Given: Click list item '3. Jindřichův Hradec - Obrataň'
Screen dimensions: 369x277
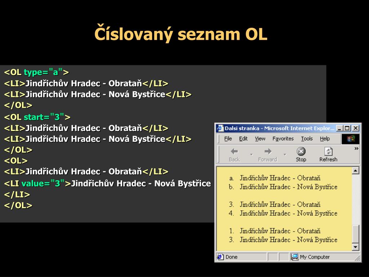Looking at the screenshot, I should coord(275,205).
